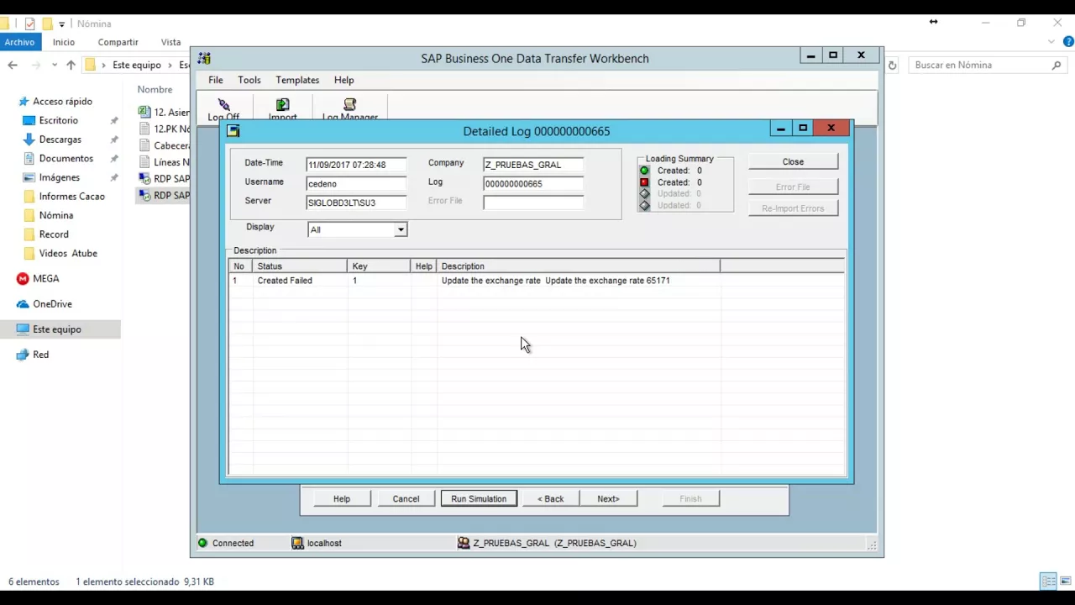The height and width of the screenshot is (605, 1075).
Task: Click the Log Off toolbar icon
Action: [x=223, y=105]
